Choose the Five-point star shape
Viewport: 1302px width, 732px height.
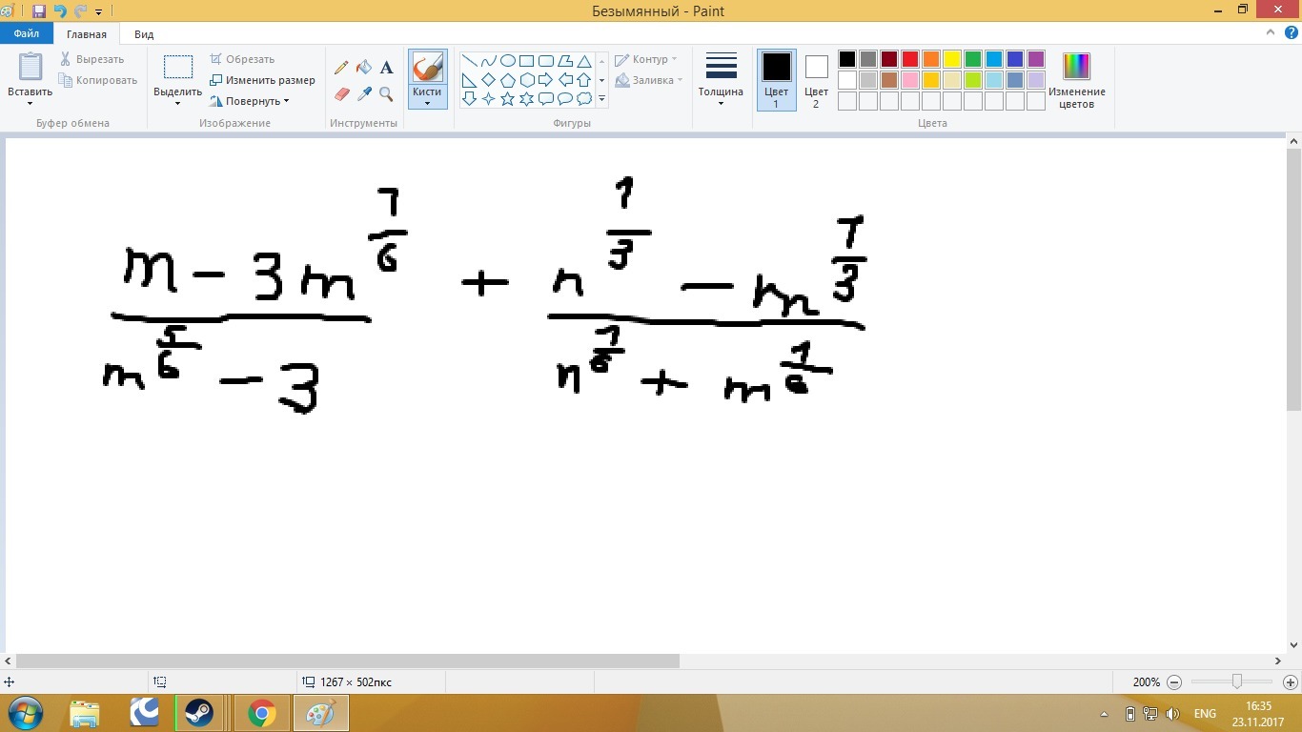[508, 98]
